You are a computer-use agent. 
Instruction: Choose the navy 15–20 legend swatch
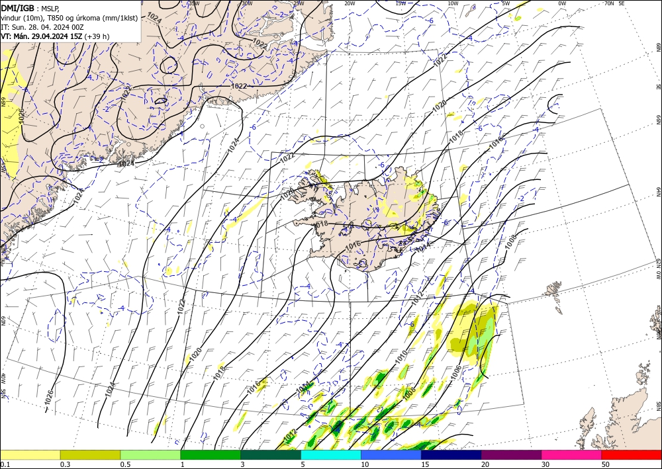pyautogui.click(x=451, y=454)
